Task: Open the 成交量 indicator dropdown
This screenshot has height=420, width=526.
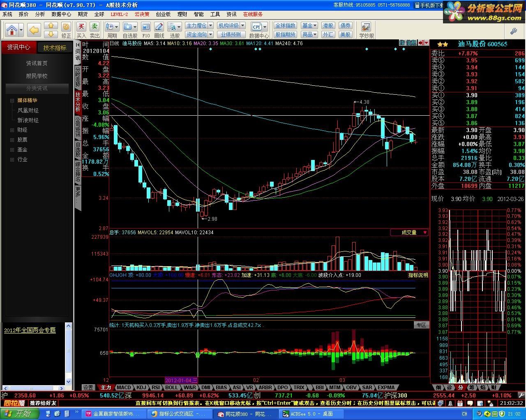Action: 409,233
